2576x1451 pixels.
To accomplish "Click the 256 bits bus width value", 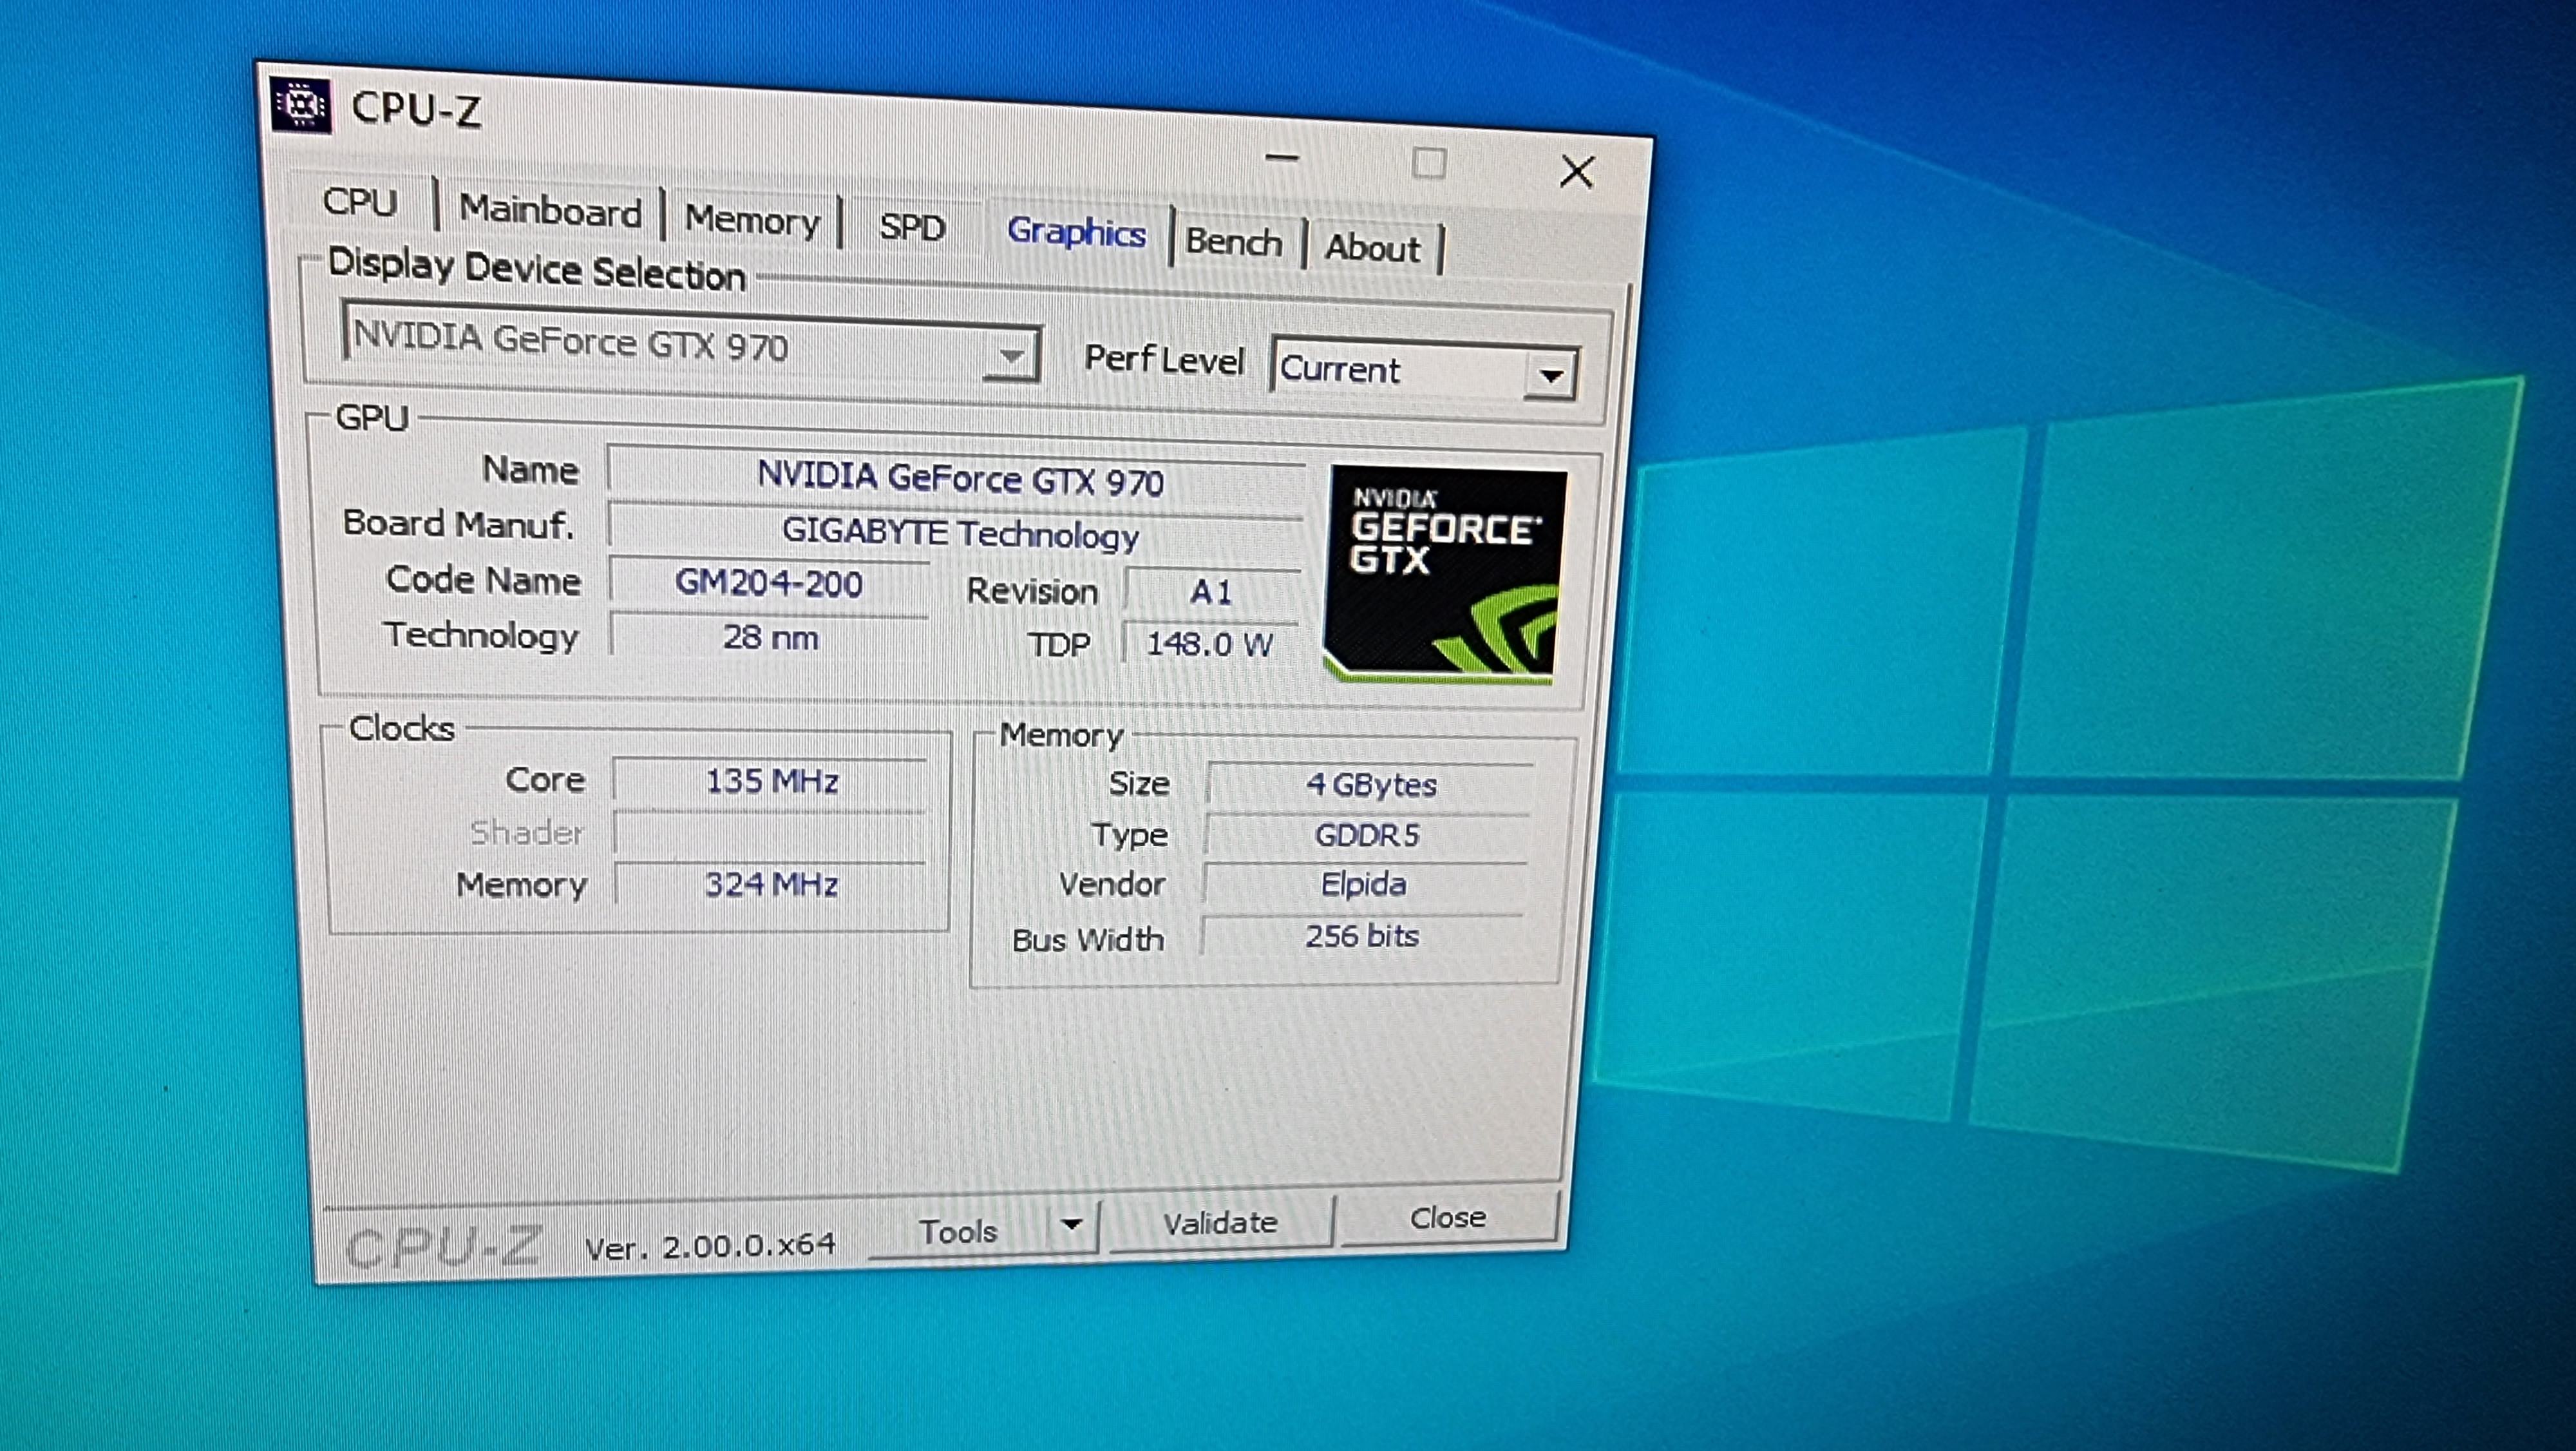I will coord(1361,937).
